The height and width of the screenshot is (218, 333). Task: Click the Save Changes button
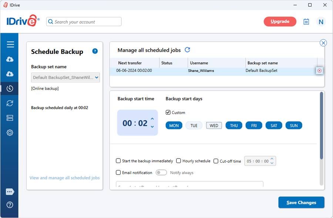coord(301,203)
